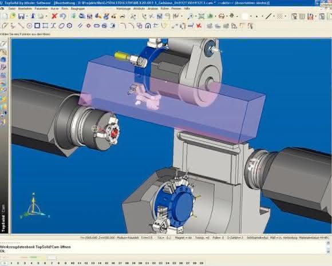This screenshot has height=266, width=332.
Task: Click the Tol.= 0.2 status bar entry
Action: coord(164,237)
